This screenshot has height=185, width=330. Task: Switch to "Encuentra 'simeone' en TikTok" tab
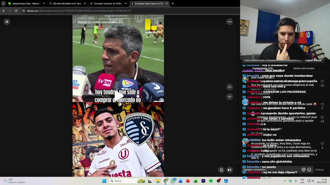point(106,4)
